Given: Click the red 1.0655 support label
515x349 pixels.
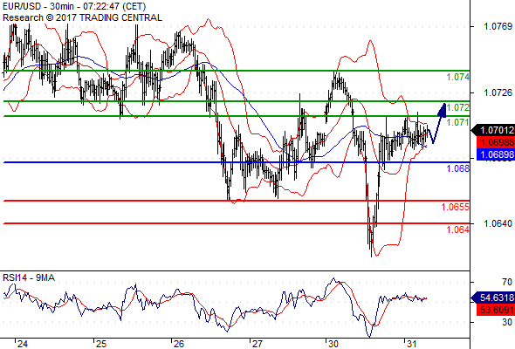Looking at the screenshot, I should pyautogui.click(x=456, y=207).
